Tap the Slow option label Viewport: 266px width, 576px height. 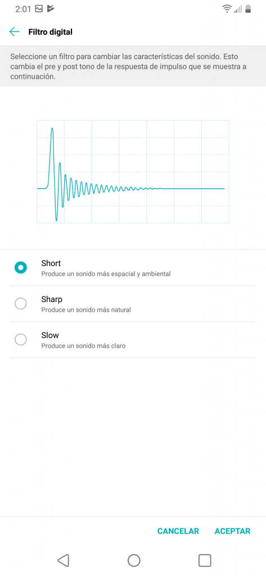tap(50, 335)
